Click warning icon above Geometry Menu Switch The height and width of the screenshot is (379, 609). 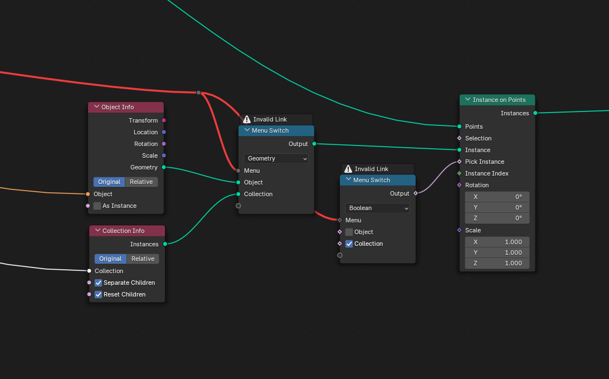(247, 119)
